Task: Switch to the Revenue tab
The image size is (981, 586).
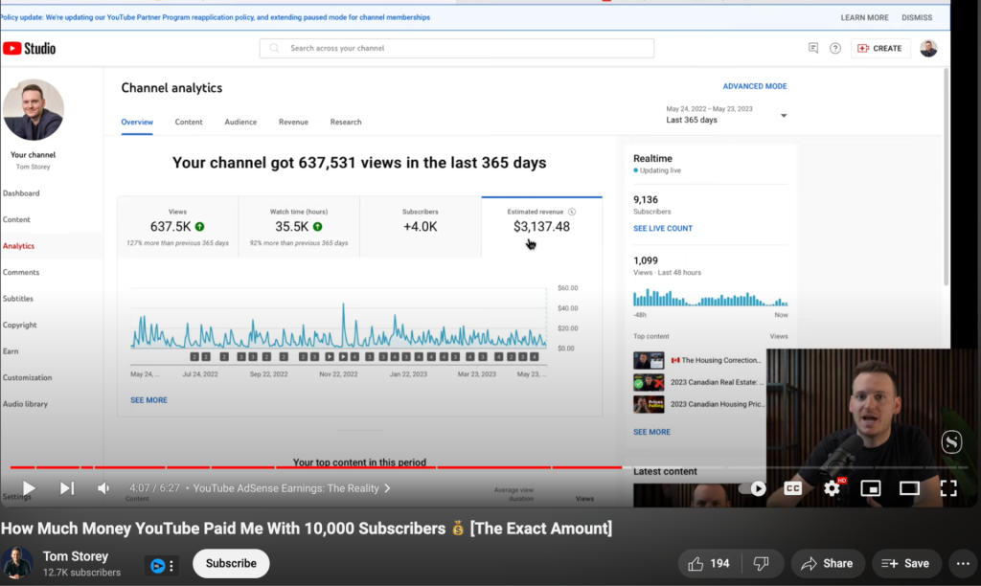Action: click(293, 122)
